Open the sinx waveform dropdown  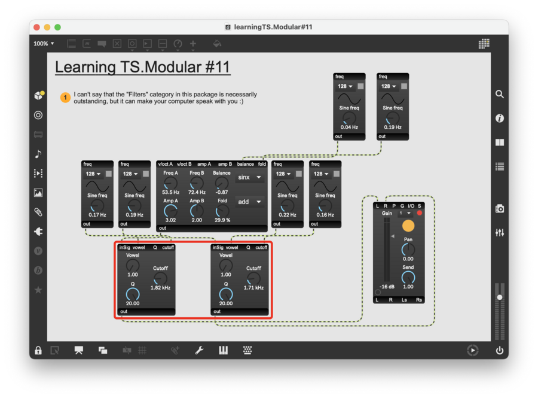pos(250,178)
